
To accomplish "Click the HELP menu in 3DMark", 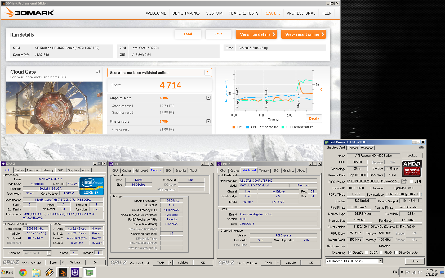I will coord(326,13).
